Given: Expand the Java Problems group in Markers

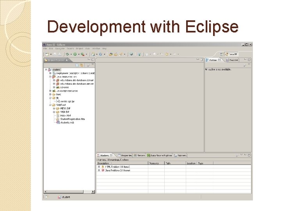Looking at the screenshot, I should (x=99, y=170).
